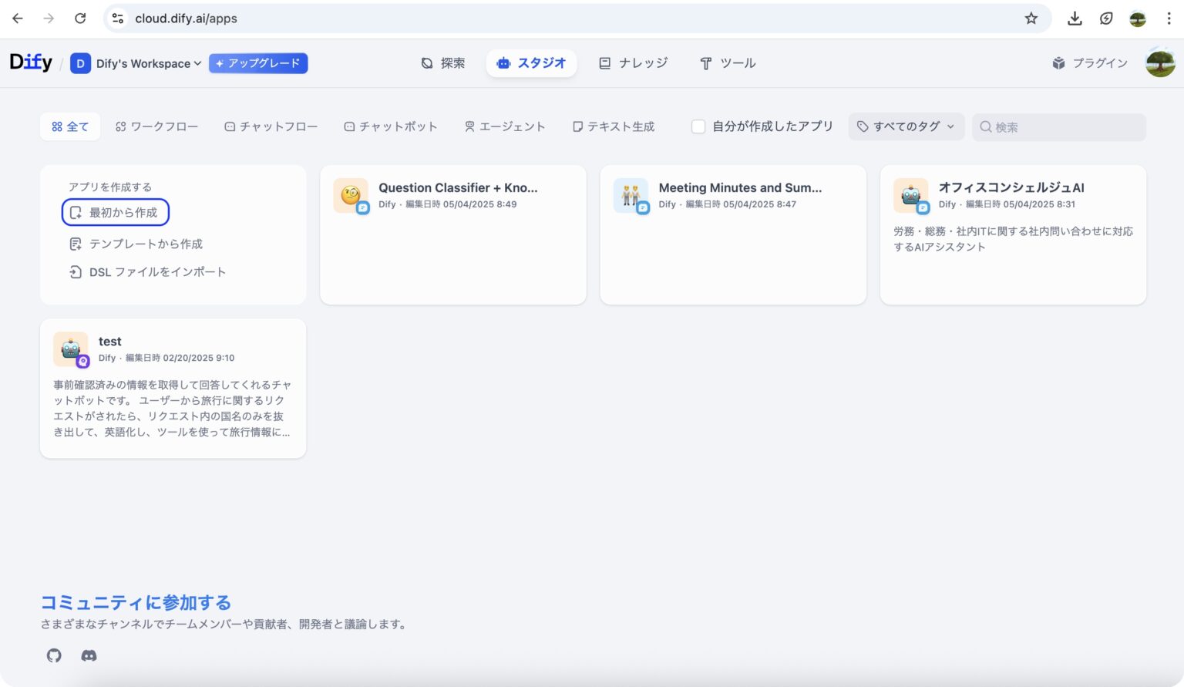Expand the Dify's Workspace dropdown
Screen dimensions: 1184x687
coord(136,63)
